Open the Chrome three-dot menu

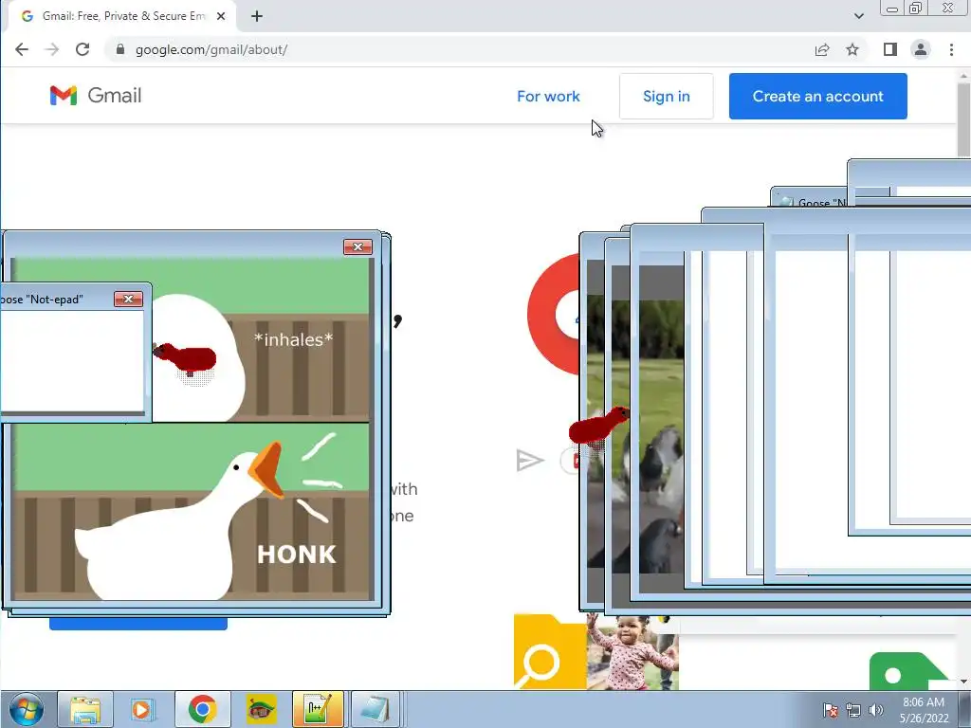pos(951,49)
